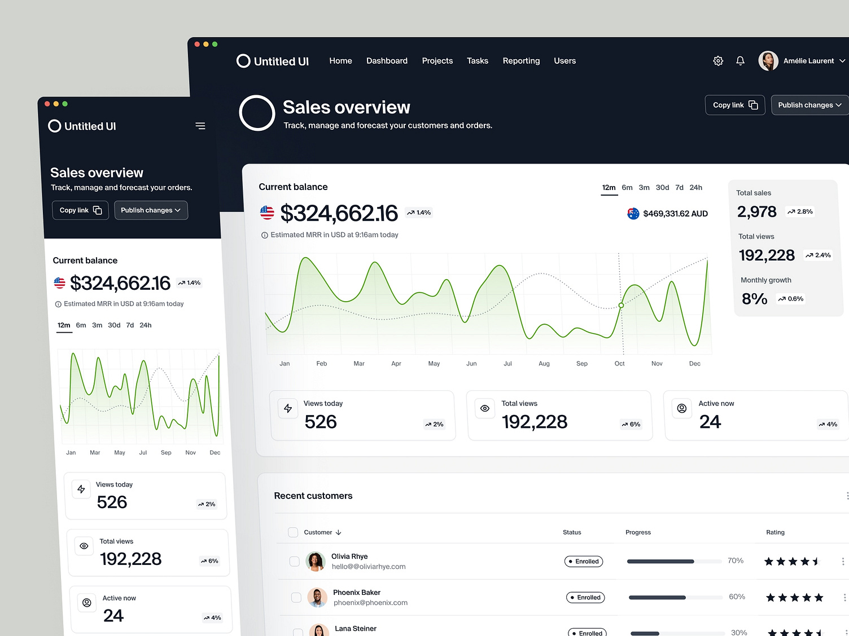This screenshot has width=849, height=636.
Task: Select the 30d time range filter
Action: (662, 187)
